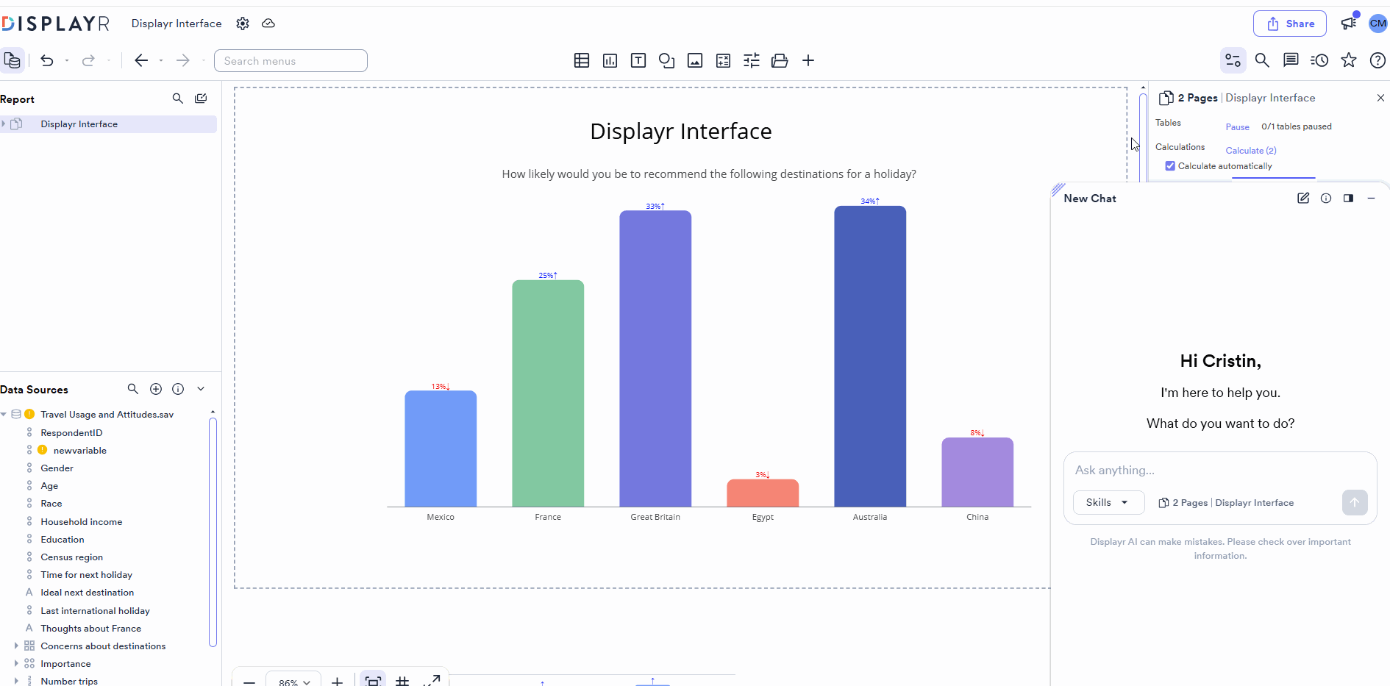Screen dimensions: 1390x686
Task: Open the undo history dropdown arrow
Action: click(x=67, y=60)
